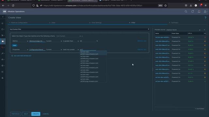Open the Data Sources sidebar icon

[2, 29]
